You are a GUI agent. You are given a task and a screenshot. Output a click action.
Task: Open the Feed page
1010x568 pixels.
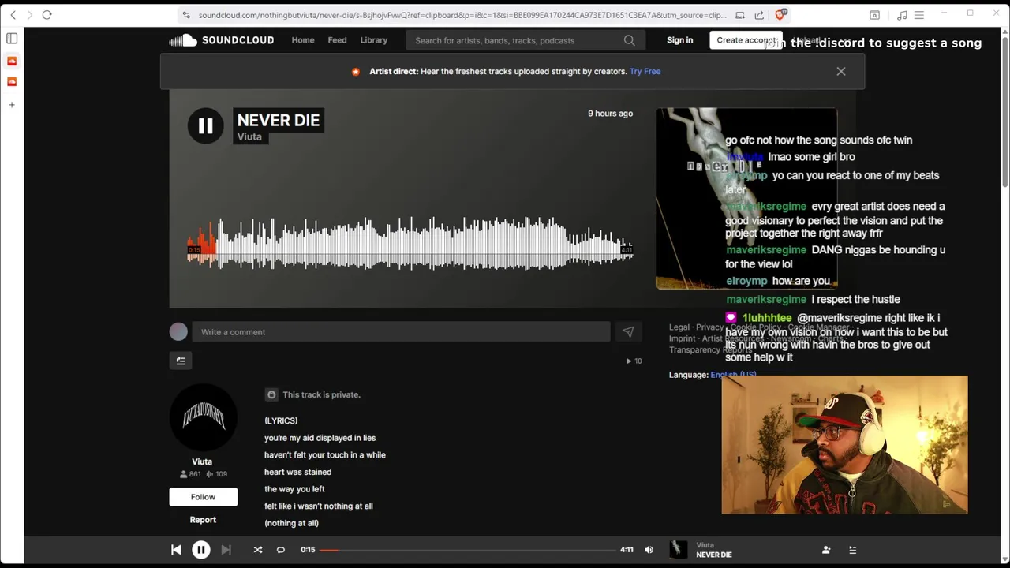(x=337, y=40)
